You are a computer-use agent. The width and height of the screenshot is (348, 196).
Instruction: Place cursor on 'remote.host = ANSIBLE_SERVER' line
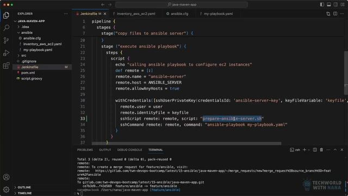[x=148, y=82]
